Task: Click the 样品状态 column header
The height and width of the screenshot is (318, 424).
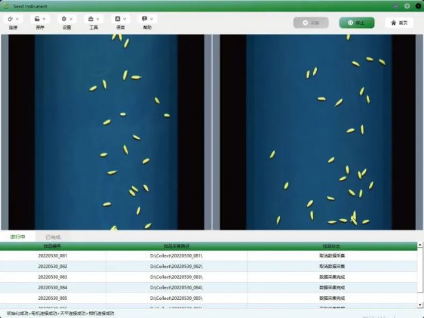Action: coord(332,246)
